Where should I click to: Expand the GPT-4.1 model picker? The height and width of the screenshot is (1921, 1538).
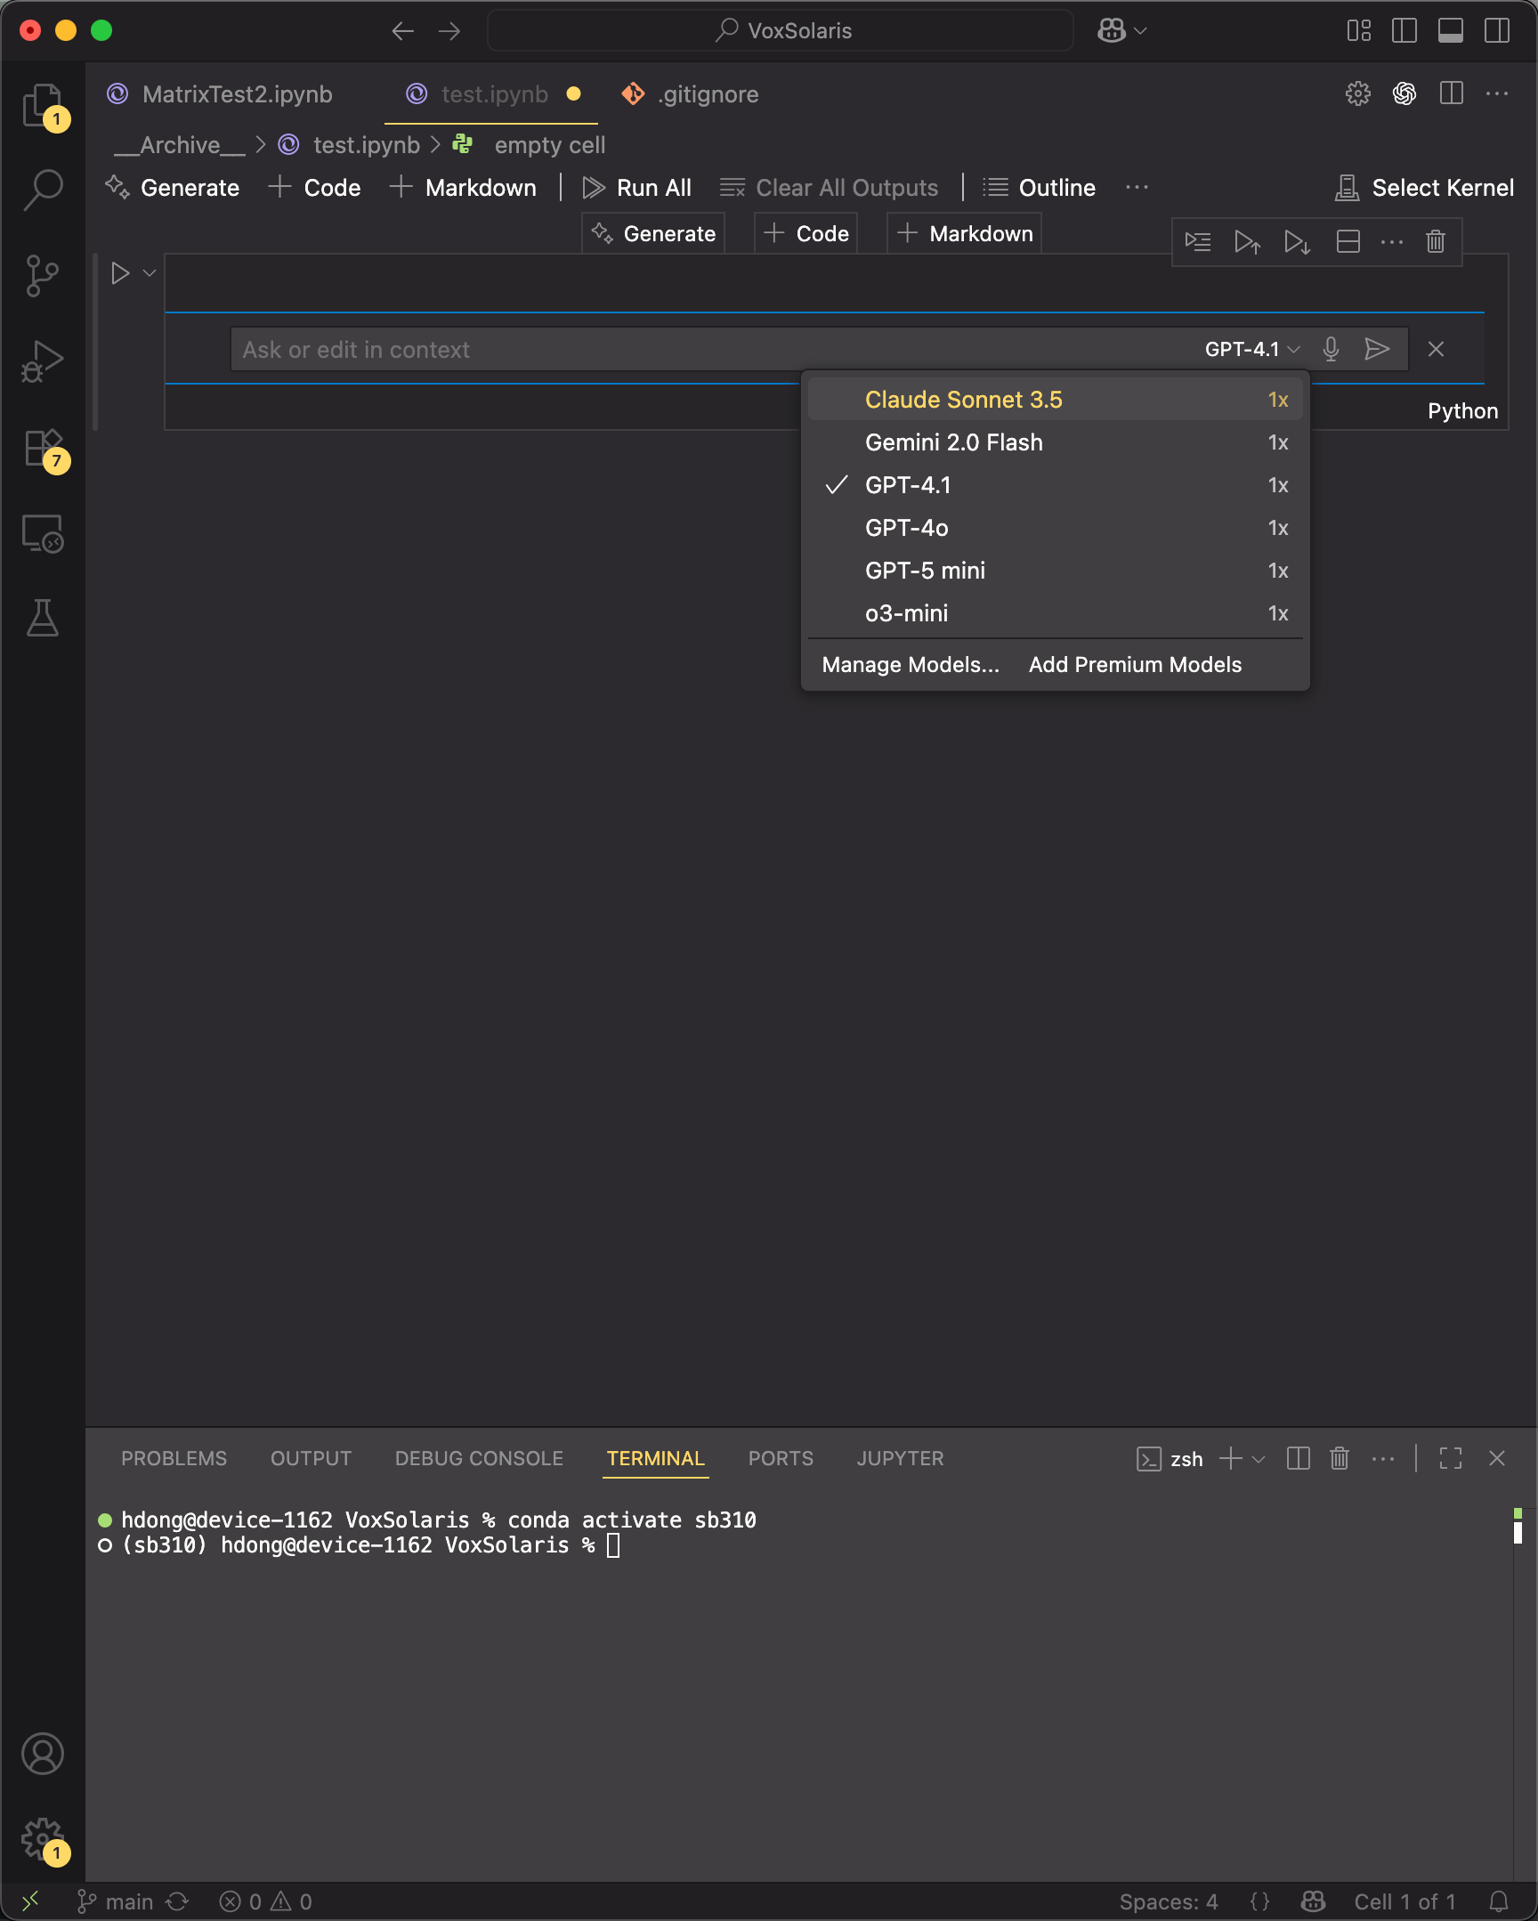tap(1252, 349)
